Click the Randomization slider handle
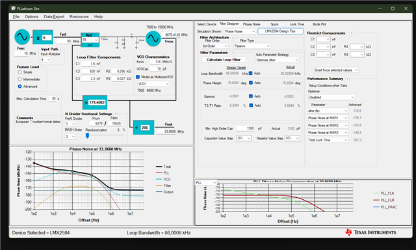 (87, 135)
